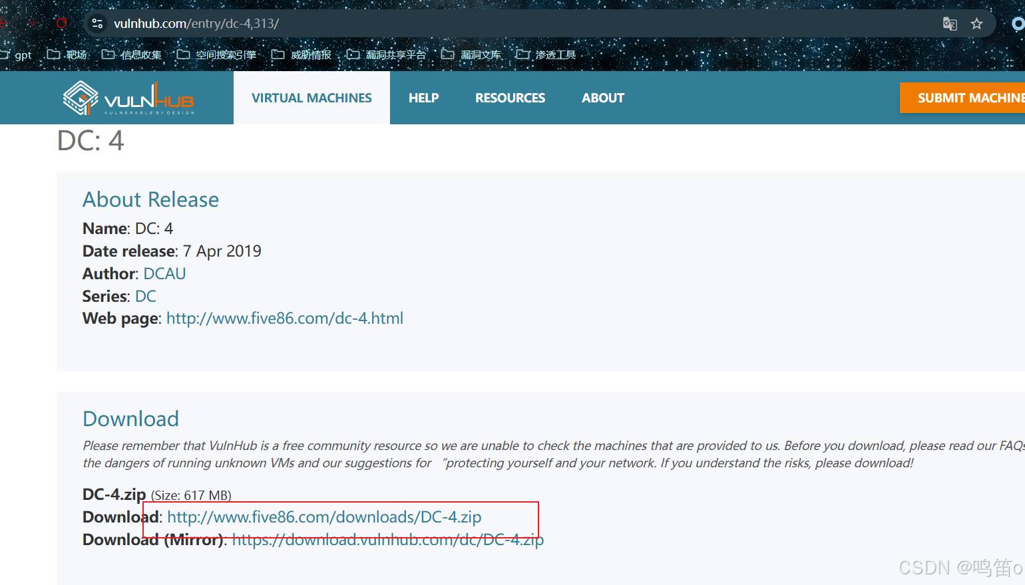The image size is (1025, 585).
Task: Bookmark this page with star icon
Action: coord(976,24)
